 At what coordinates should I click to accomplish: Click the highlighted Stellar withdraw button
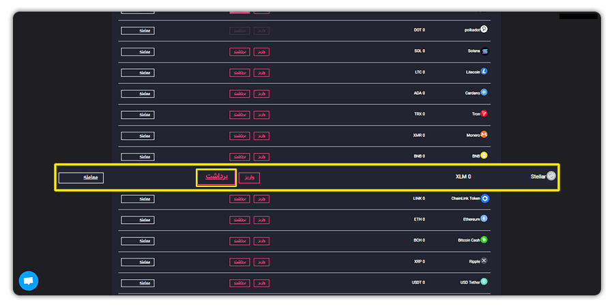tap(216, 177)
